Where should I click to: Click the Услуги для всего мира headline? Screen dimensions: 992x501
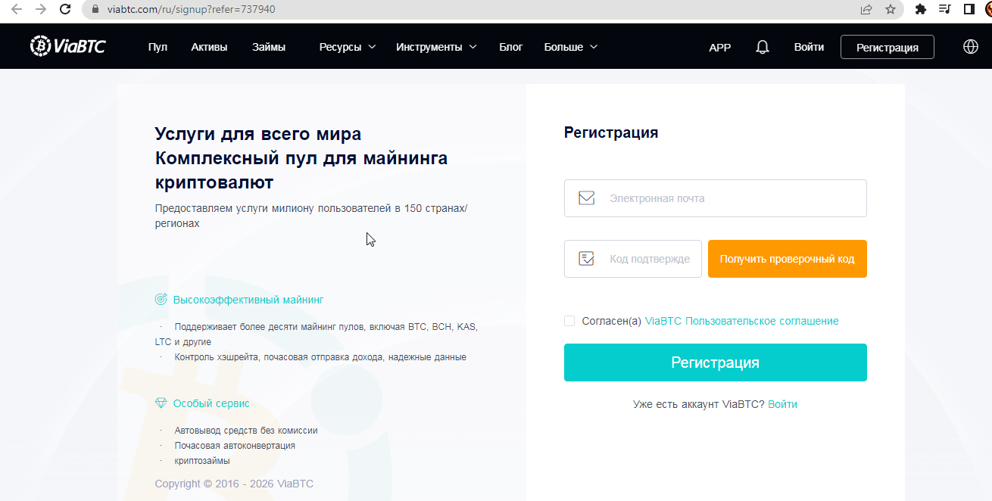tap(257, 134)
